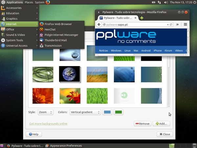Open Pidgin Internet Messenger

(62, 35)
